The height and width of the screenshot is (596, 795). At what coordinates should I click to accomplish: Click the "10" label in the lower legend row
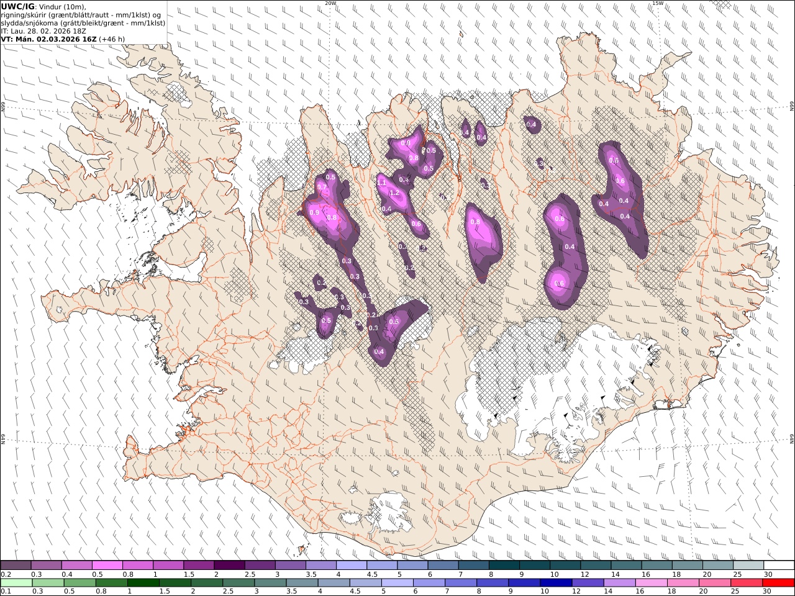[x=545, y=592]
